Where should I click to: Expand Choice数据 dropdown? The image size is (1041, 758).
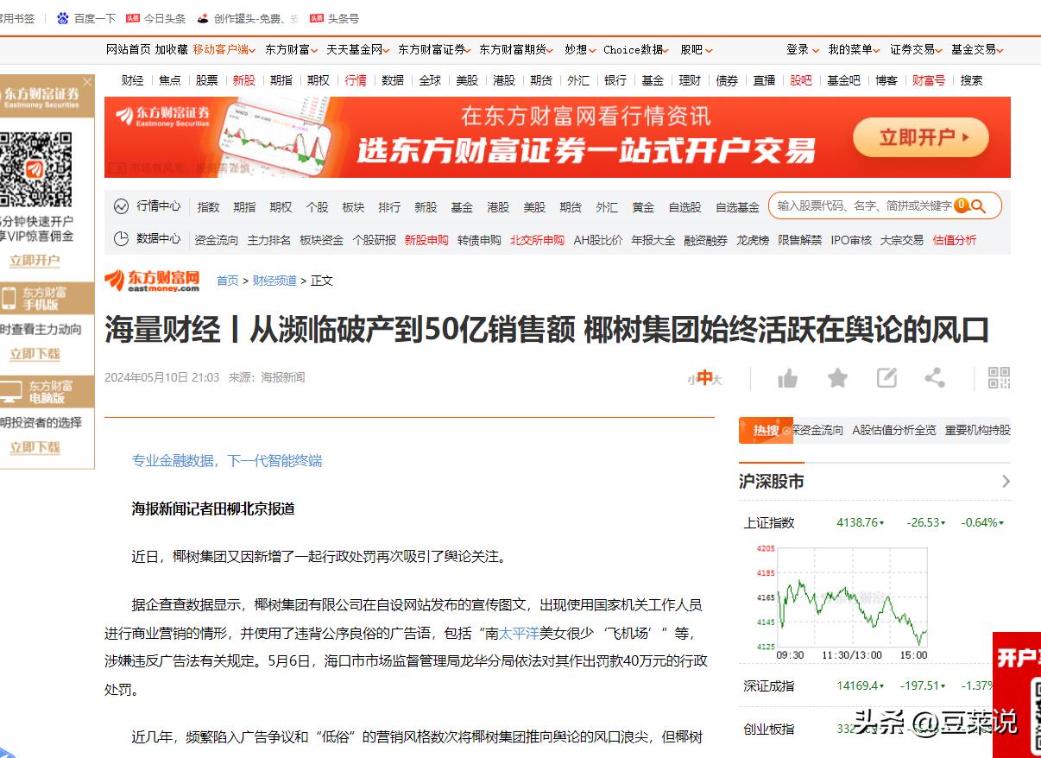(x=637, y=49)
